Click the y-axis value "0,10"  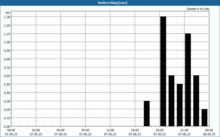click(7, 118)
